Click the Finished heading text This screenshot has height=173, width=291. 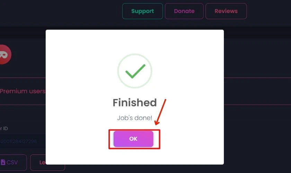pyautogui.click(x=135, y=102)
